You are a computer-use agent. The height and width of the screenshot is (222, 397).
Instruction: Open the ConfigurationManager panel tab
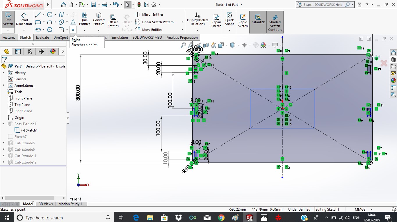pos(29,51)
